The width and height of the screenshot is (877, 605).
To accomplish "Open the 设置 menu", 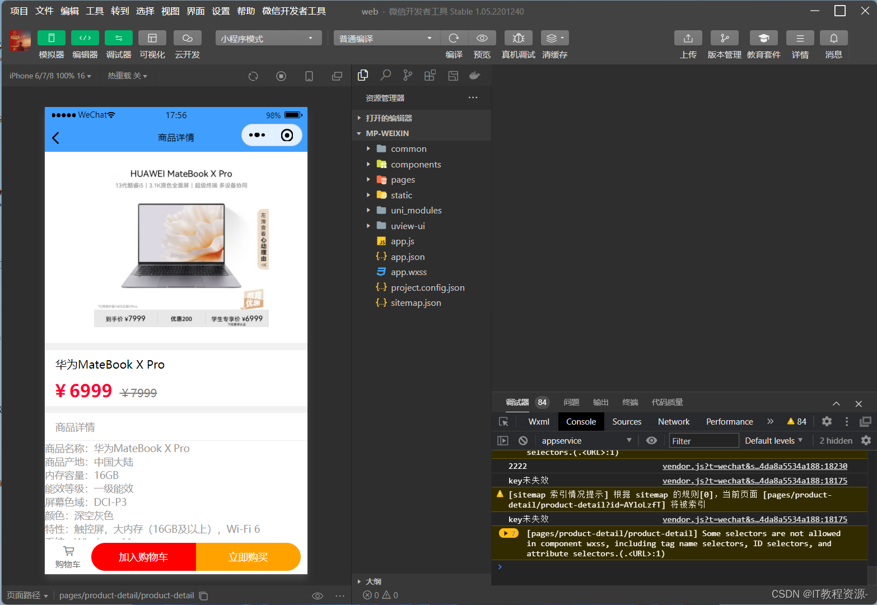I will [221, 11].
